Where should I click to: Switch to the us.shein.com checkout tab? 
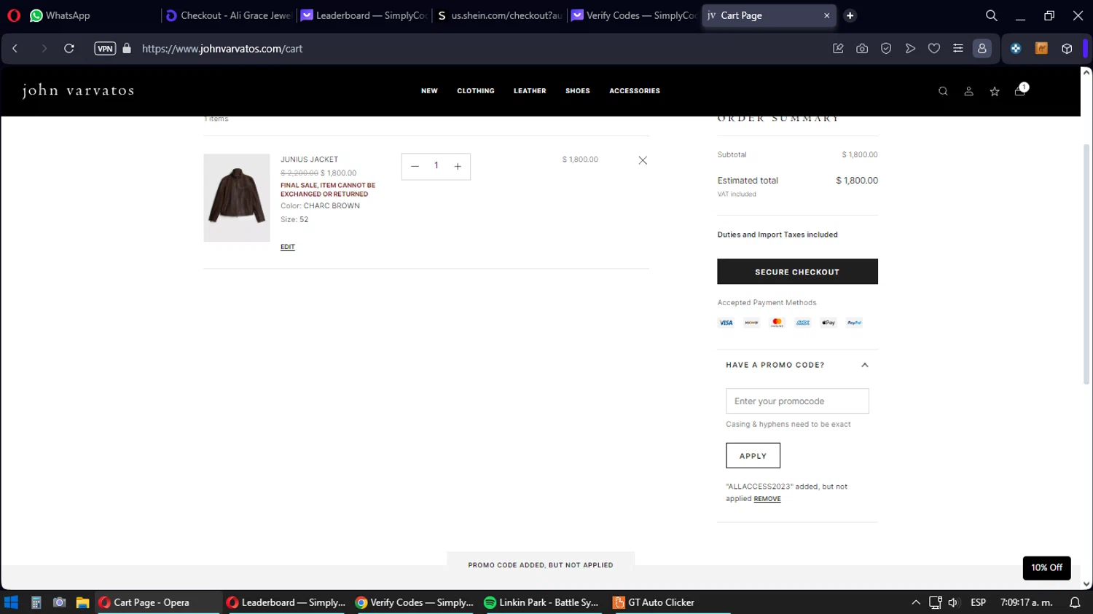coord(500,15)
